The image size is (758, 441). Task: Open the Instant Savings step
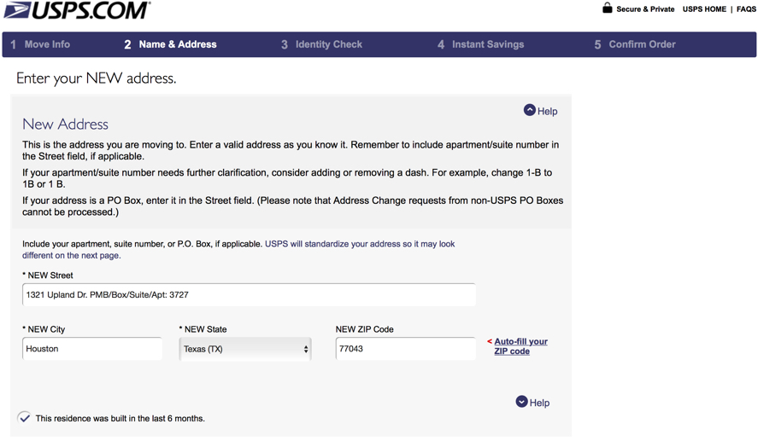tap(480, 44)
